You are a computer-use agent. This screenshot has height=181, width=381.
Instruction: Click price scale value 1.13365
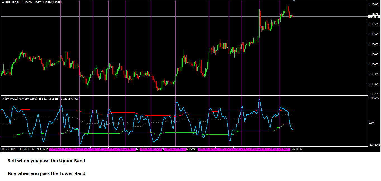(x=374, y=74)
